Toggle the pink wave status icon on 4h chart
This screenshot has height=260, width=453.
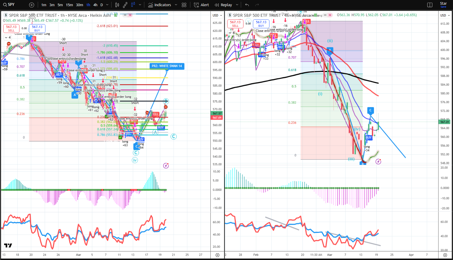coord(330,15)
